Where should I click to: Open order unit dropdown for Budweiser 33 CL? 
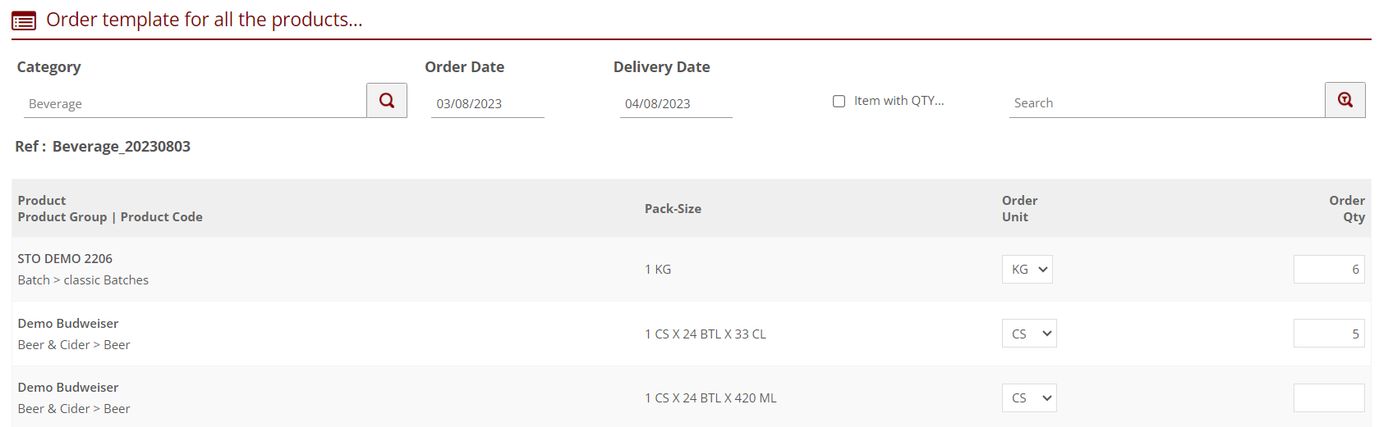[1028, 334]
